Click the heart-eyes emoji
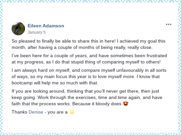181x135 pixels. click(125, 104)
